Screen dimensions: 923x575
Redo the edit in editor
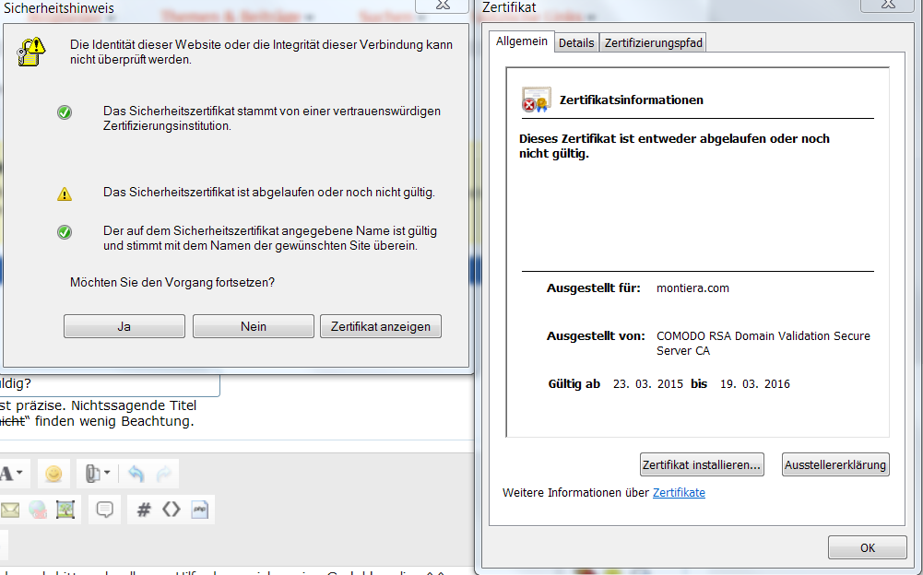pos(164,474)
